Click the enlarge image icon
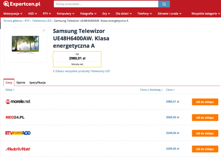 click(44, 31)
